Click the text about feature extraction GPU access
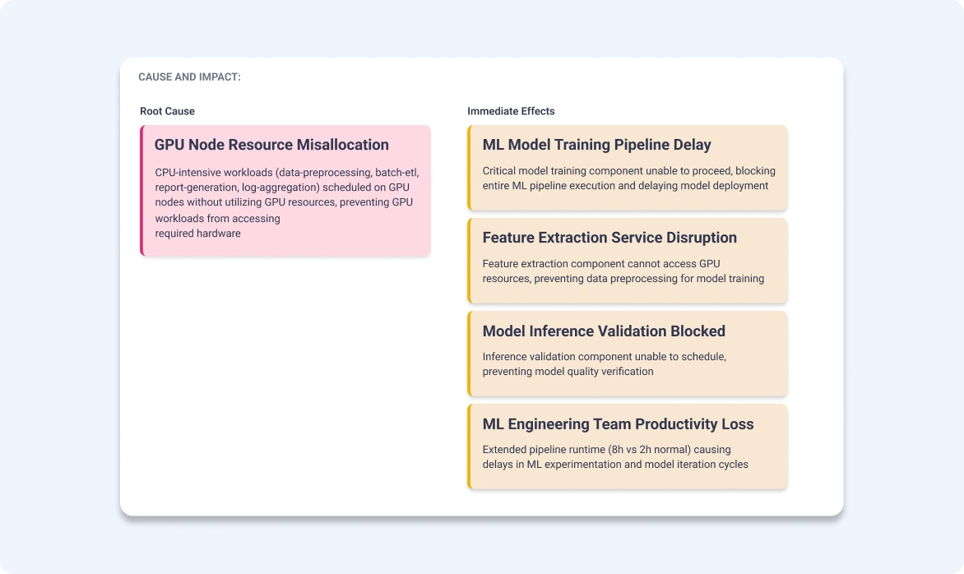Viewport: 964px width, 574px height. (x=623, y=271)
